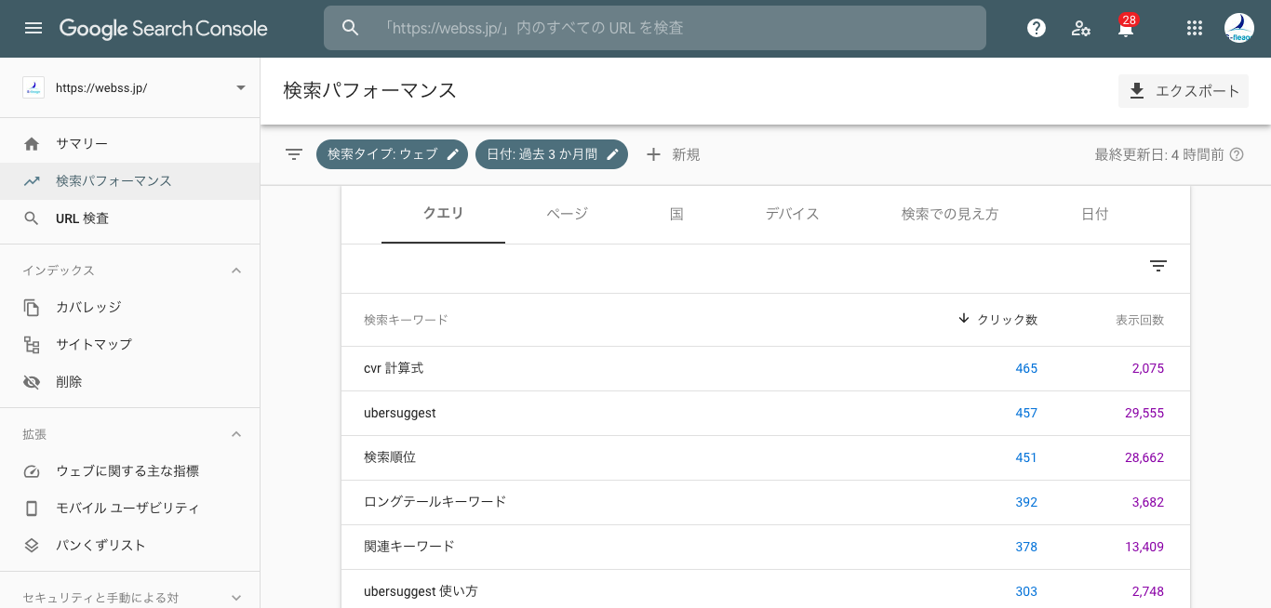Open サイトマップ page
This screenshot has width=1271, height=608.
(129, 344)
